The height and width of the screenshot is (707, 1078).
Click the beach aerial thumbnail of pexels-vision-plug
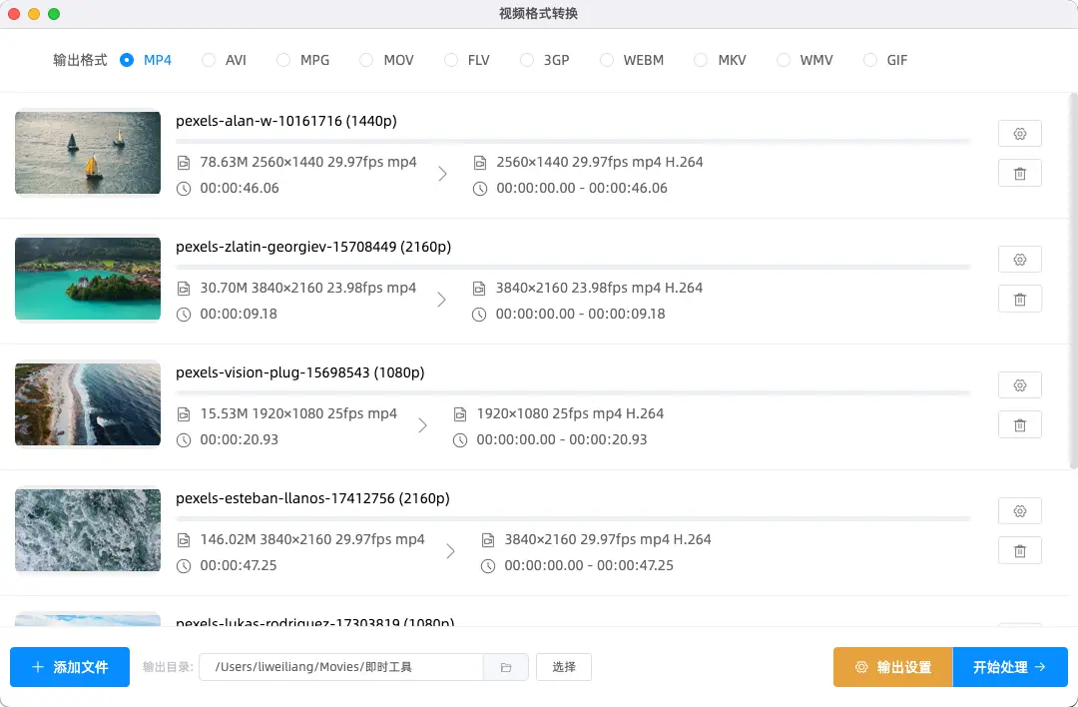(88, 404)
